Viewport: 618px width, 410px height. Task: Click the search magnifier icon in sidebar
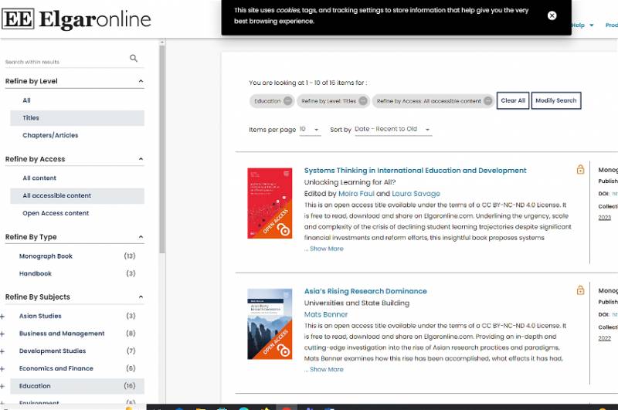coord(134,59)
